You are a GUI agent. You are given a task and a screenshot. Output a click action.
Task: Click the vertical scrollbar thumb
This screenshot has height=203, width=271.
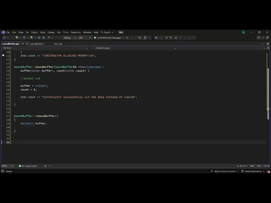[268, 93]
